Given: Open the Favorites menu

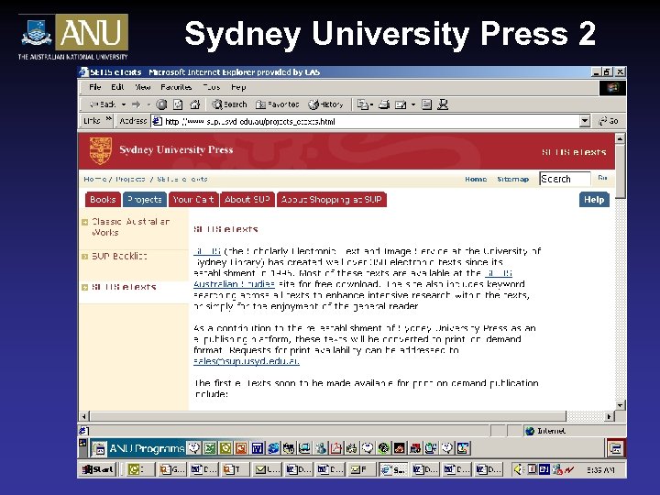Looking at the screenshot, I should click(x=176, y=87).
